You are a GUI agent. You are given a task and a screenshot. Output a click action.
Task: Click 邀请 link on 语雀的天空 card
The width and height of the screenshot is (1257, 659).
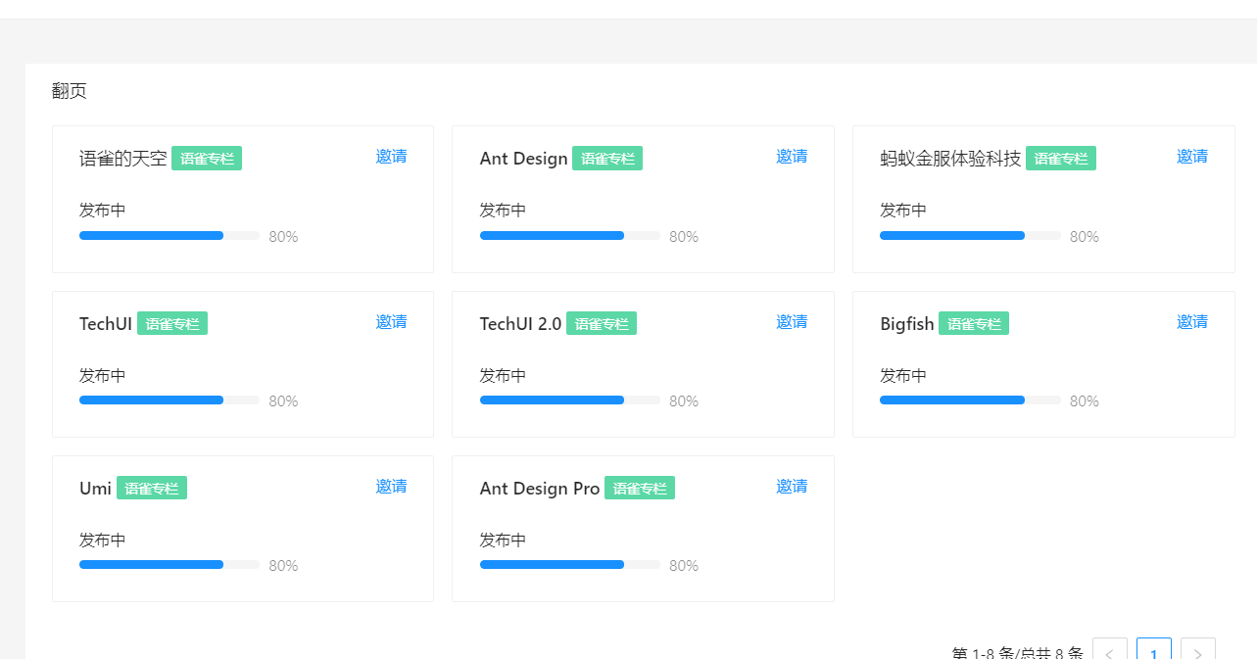click(391, 157)
